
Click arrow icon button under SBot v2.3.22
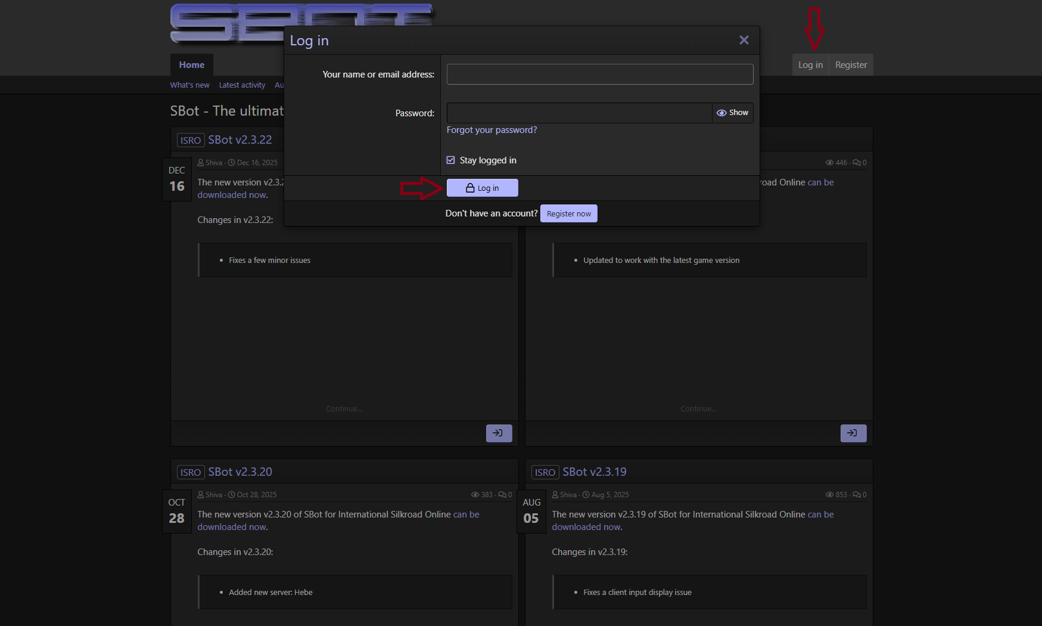(499, 433)
